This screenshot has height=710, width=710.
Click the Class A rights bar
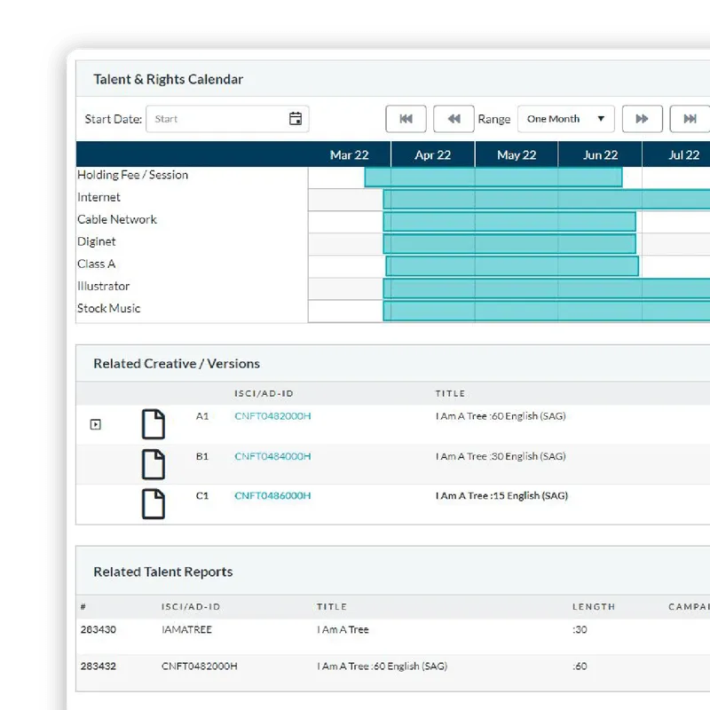coord(510,264)
